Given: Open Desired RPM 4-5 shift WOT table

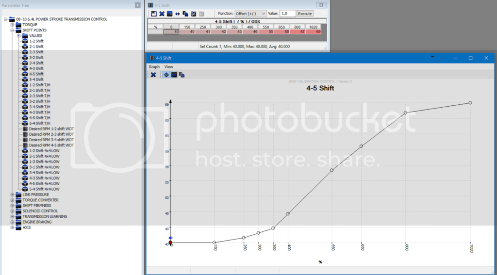Looking at the screenshot, I should click(x=51, y=145).
